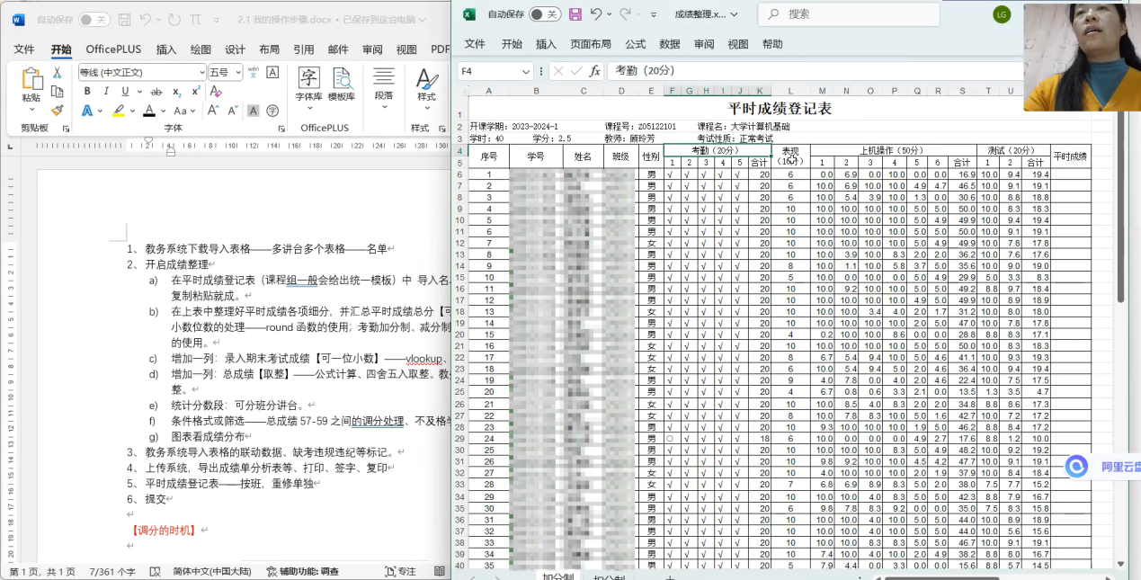
Task: Open the 字体库 font library
Action: tap(308, 85)
